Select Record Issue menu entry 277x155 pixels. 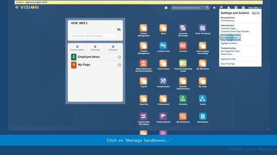pos(227,54)
